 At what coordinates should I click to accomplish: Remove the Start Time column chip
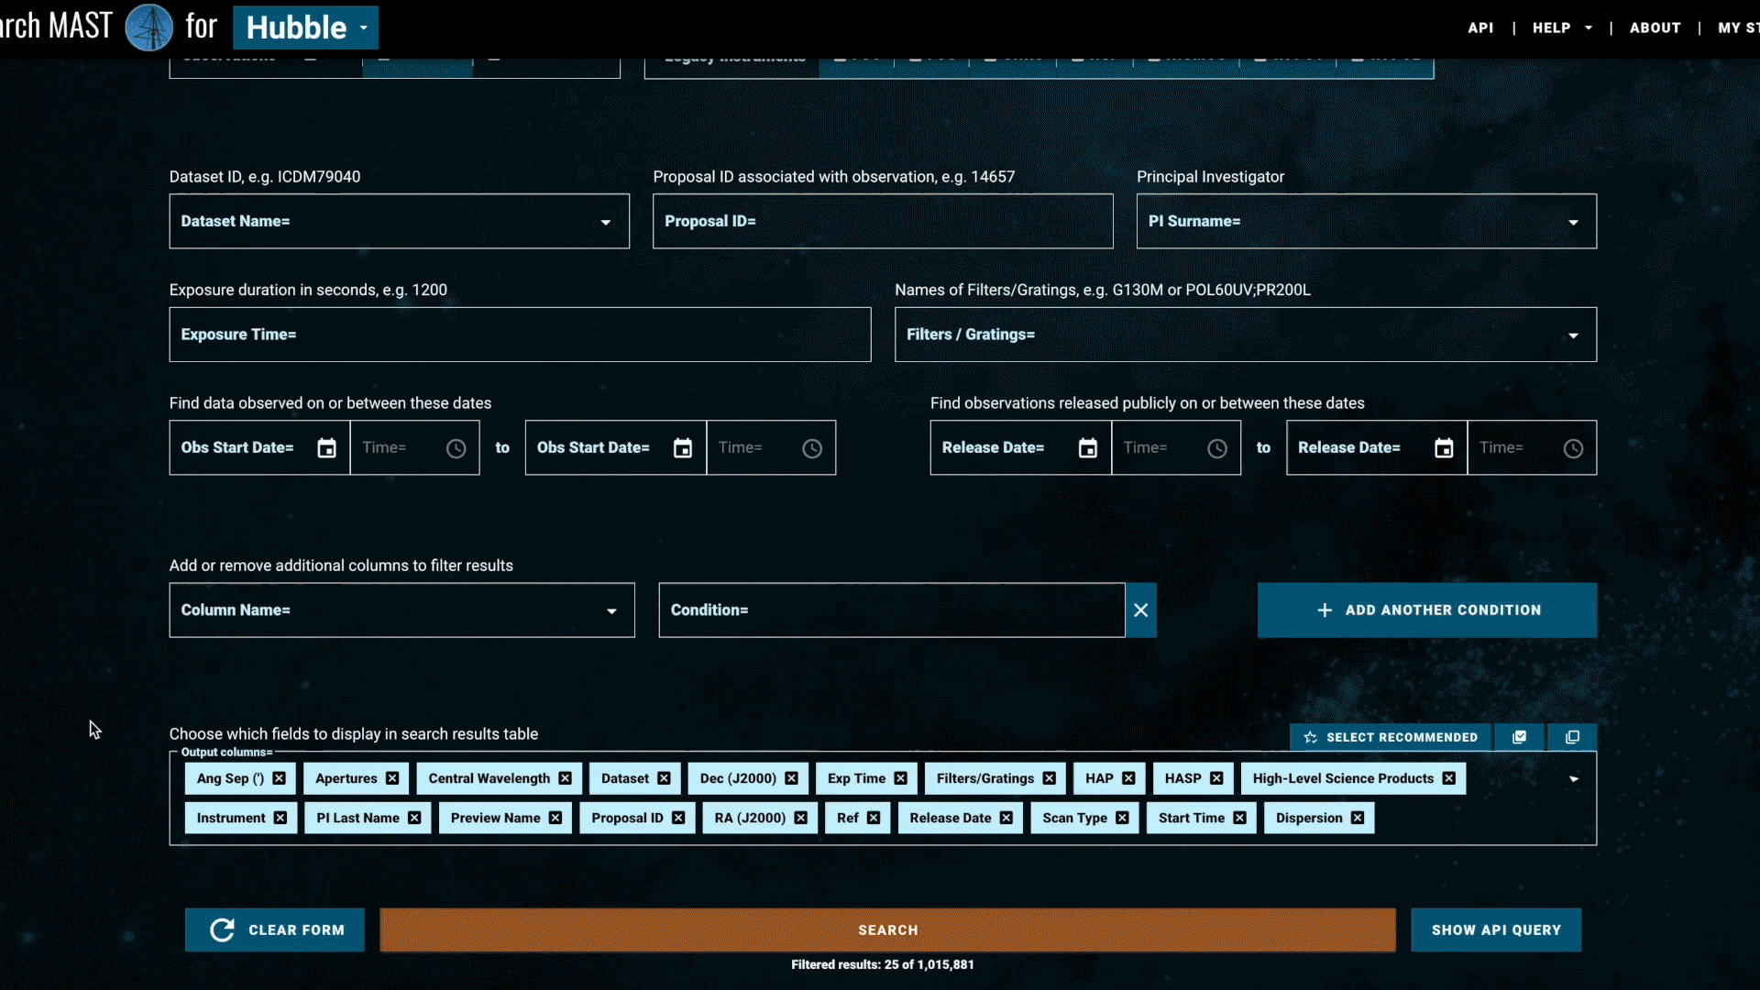pyautogui.click(x=1240, y=818)
